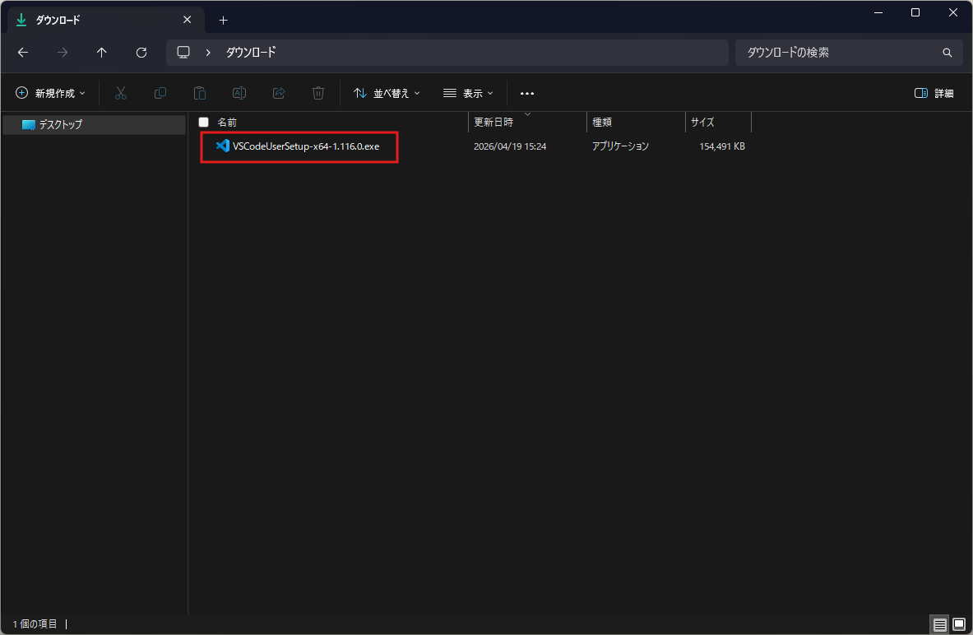
Task: Toggle the 詳細 details pane button
Action: point(934,93)
